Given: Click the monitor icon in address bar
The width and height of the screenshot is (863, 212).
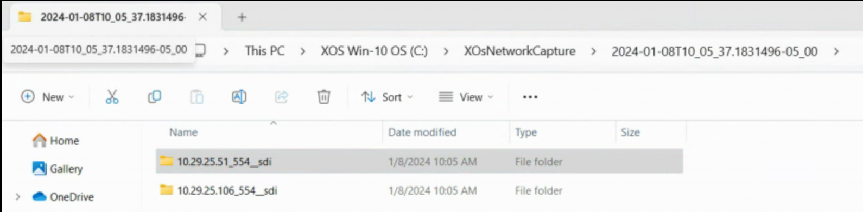Looking at the screenshot, I should pyautogui.click(x=201, y=50).
